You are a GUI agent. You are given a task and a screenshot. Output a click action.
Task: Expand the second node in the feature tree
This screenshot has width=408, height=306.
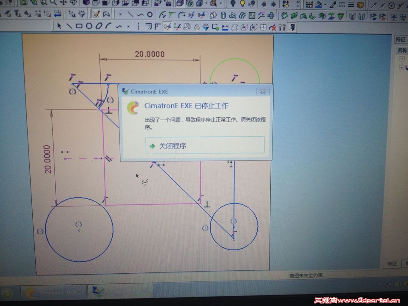pyautogui.click(x=402, y=67)
